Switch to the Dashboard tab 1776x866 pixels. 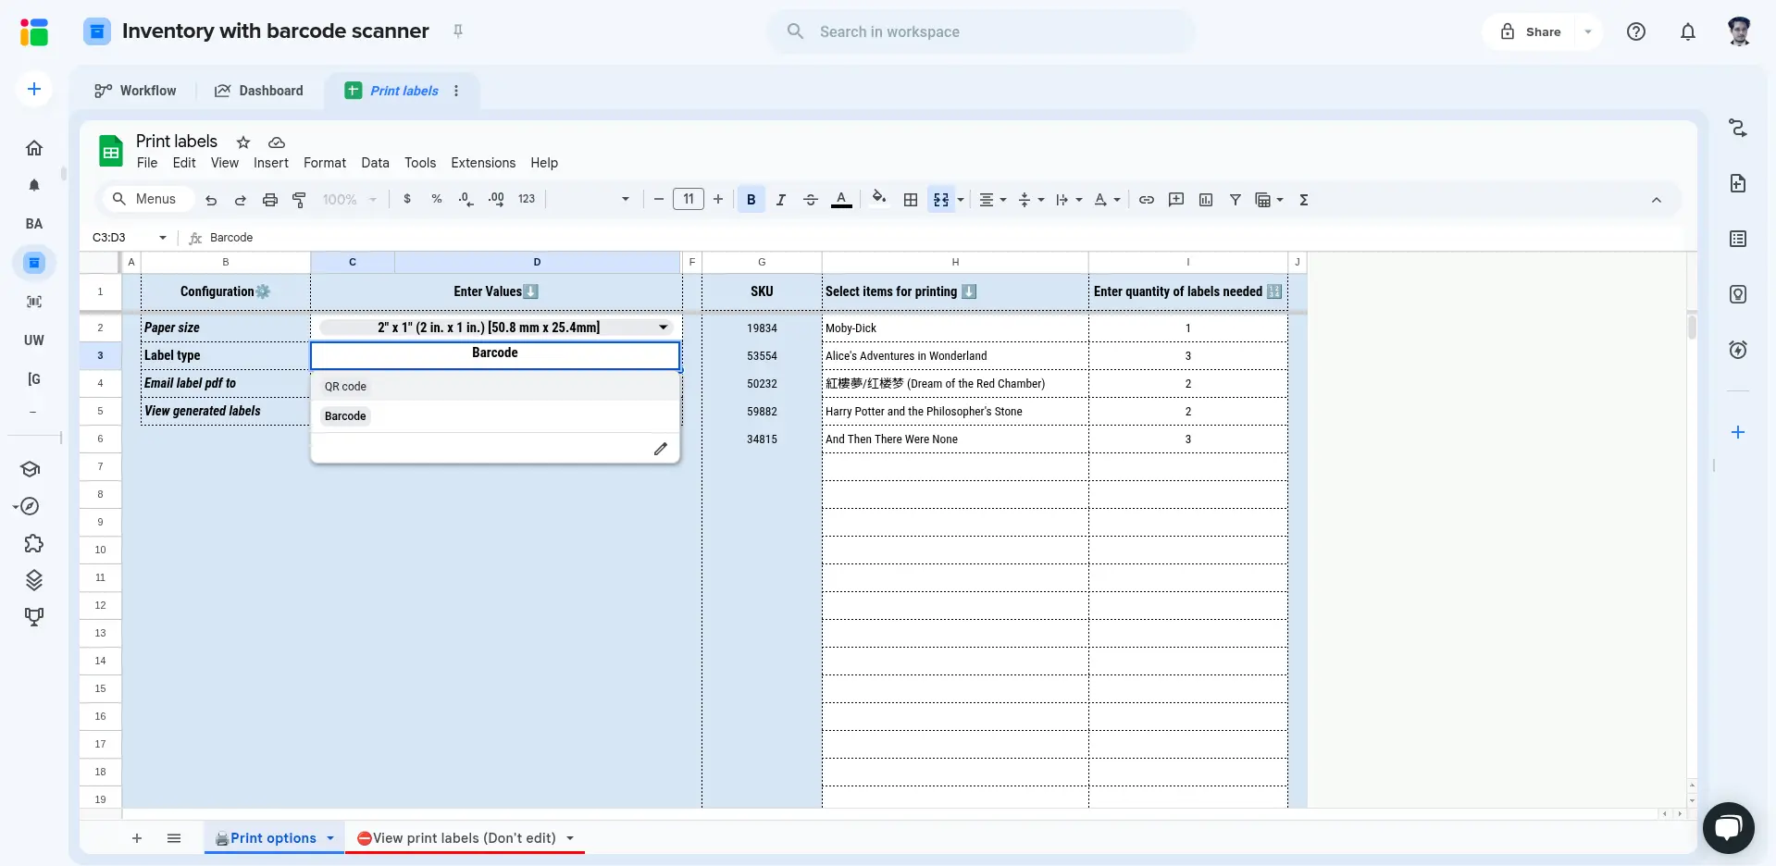(x=259, y=91)
